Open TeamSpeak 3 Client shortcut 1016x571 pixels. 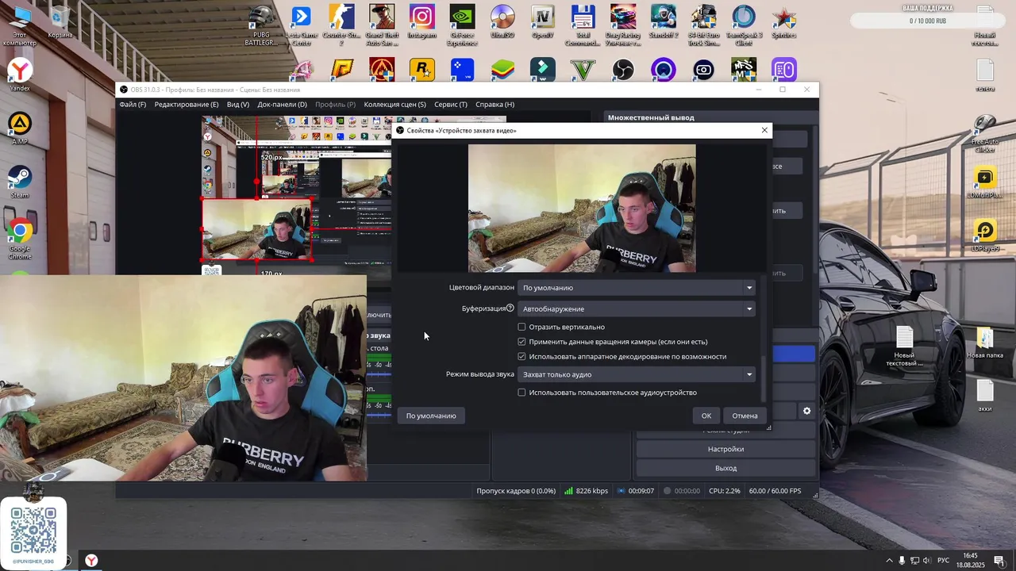click(744, 25)
